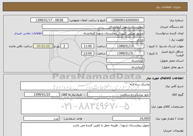Select the اولویت نیاز field عادی

point(125,40)
